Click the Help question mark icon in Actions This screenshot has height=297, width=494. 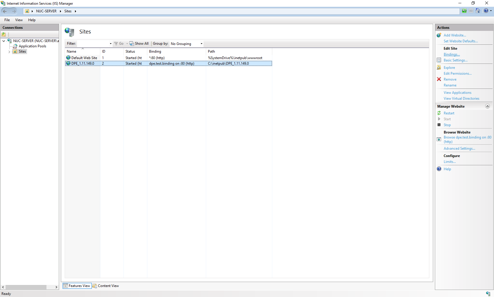(439, 169)
